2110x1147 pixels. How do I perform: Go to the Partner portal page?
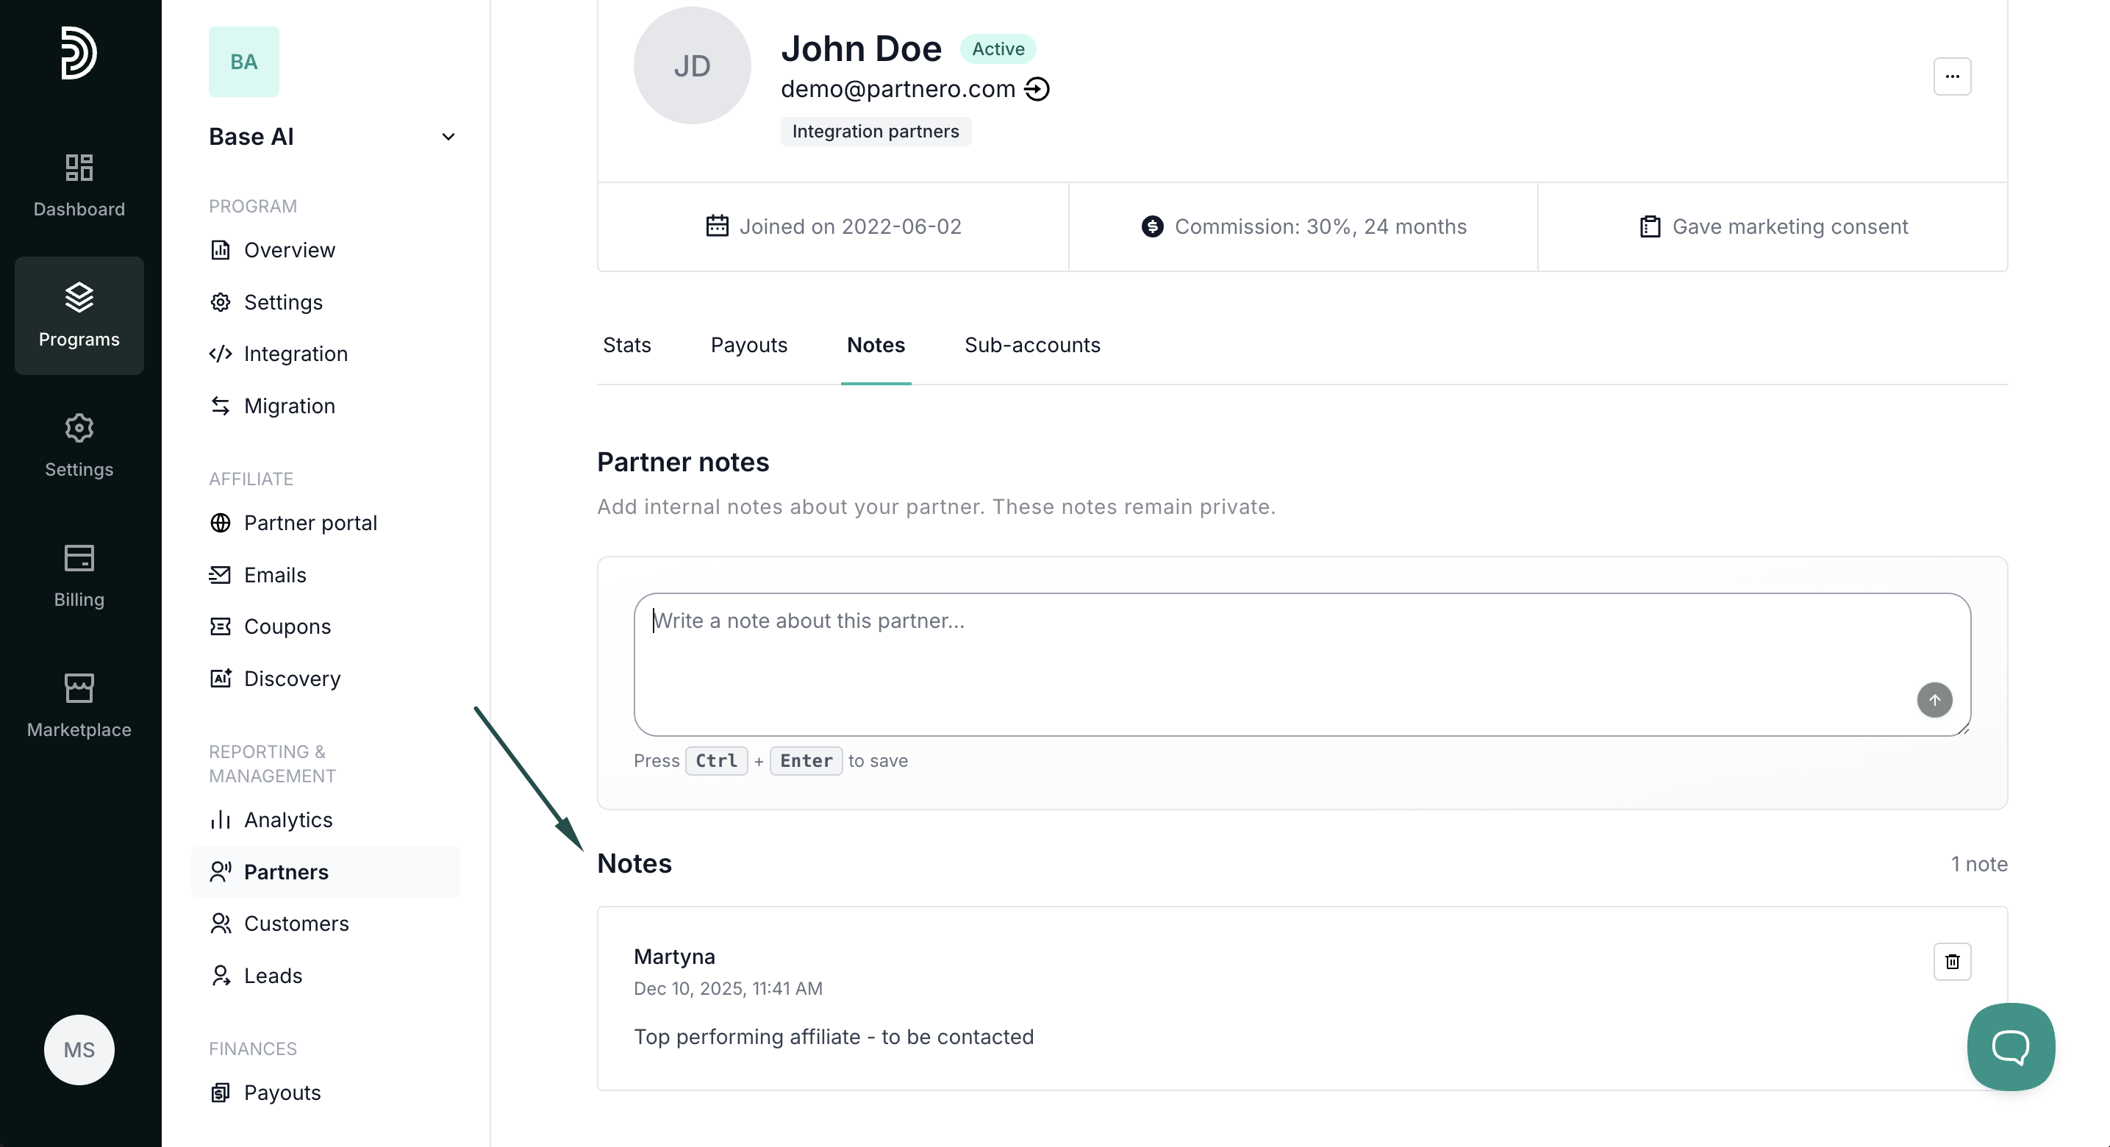click(x=310, y=523)
